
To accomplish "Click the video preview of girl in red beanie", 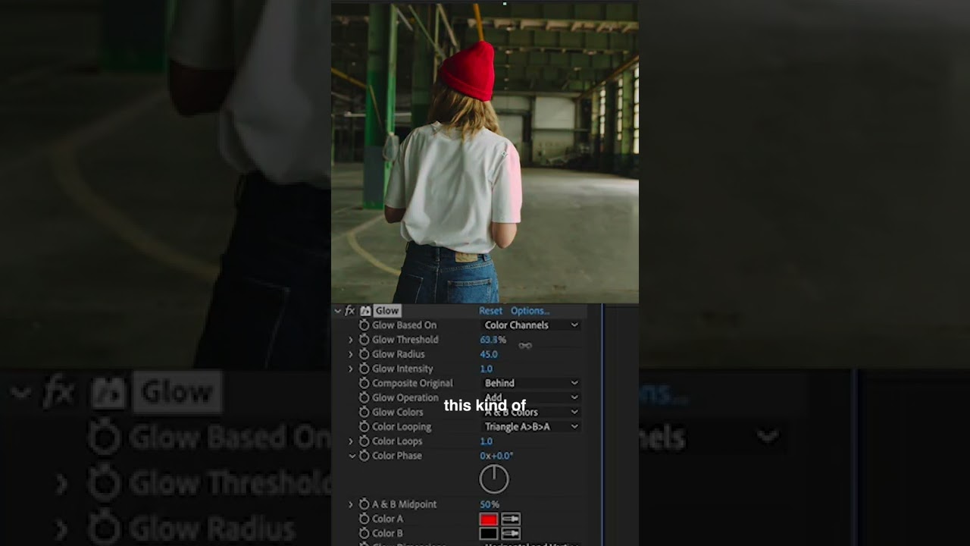I will [485, 152].
